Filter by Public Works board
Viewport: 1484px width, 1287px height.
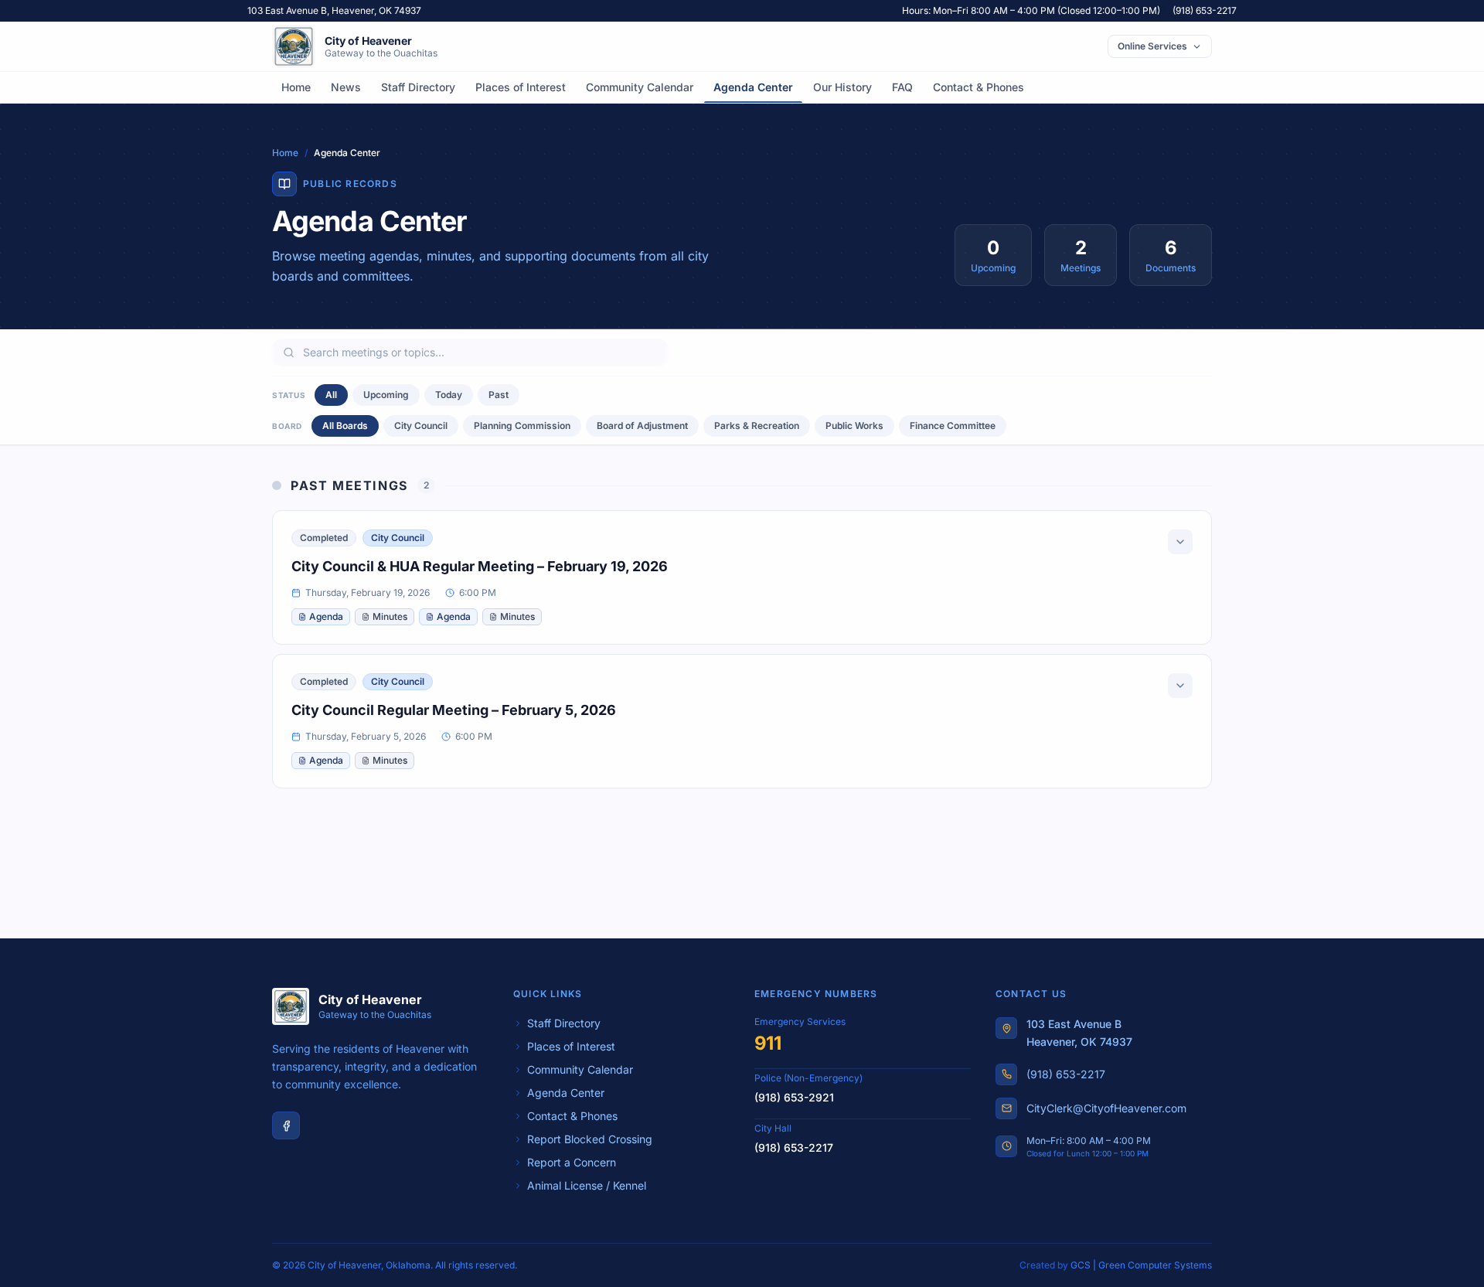(854, 426)
